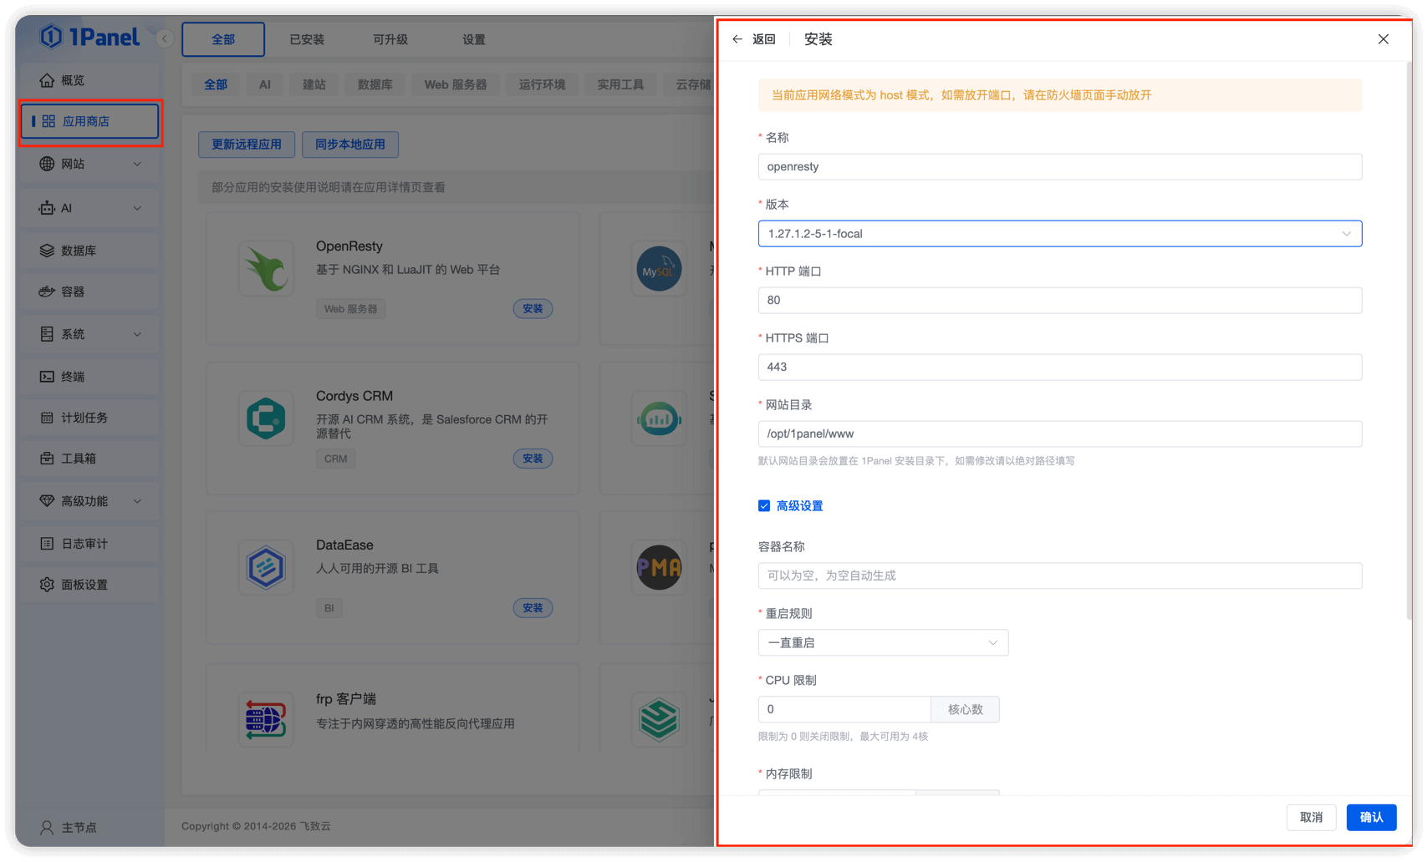Click the HTTP 端口 input field

click(1059, 300)
